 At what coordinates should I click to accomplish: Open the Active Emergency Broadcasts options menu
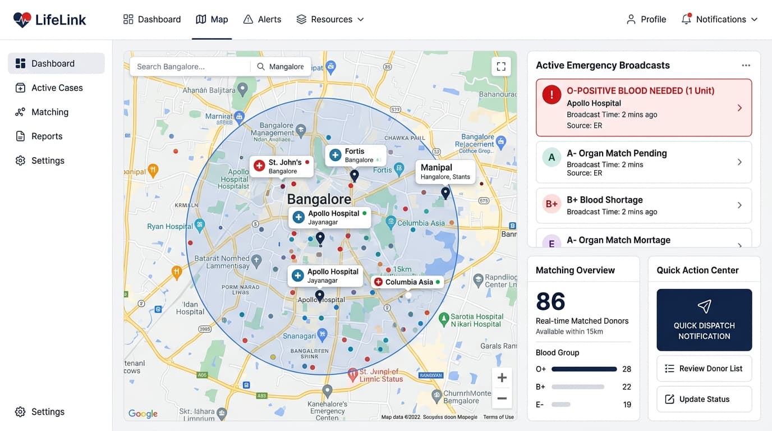746,65
